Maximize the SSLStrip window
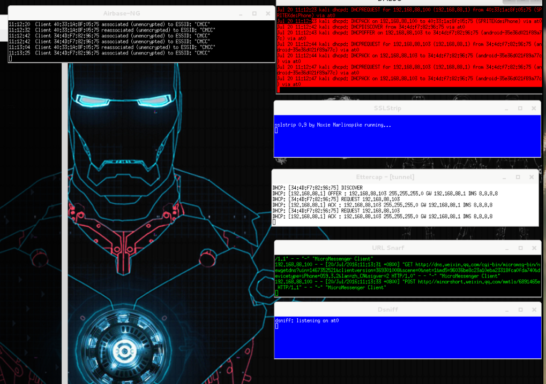 (x=520, y=109)
